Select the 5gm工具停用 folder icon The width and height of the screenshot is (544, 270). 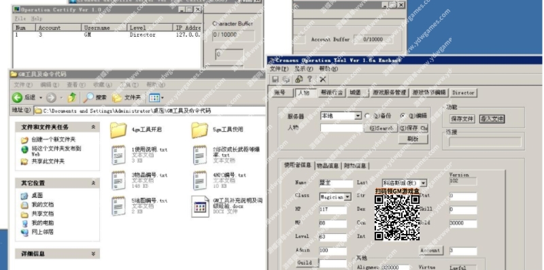pos(199,130)
